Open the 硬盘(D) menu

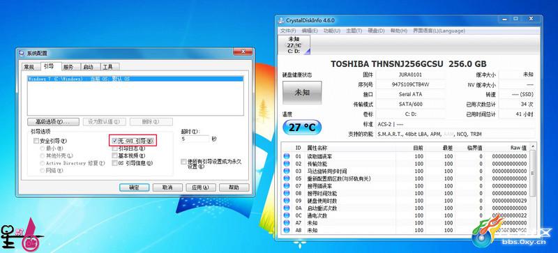[376, 31]
